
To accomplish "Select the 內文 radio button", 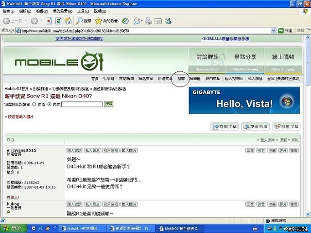I will click(x=50, y=104).
